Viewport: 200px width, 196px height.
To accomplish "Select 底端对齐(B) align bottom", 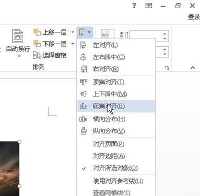I will [116, 106].
